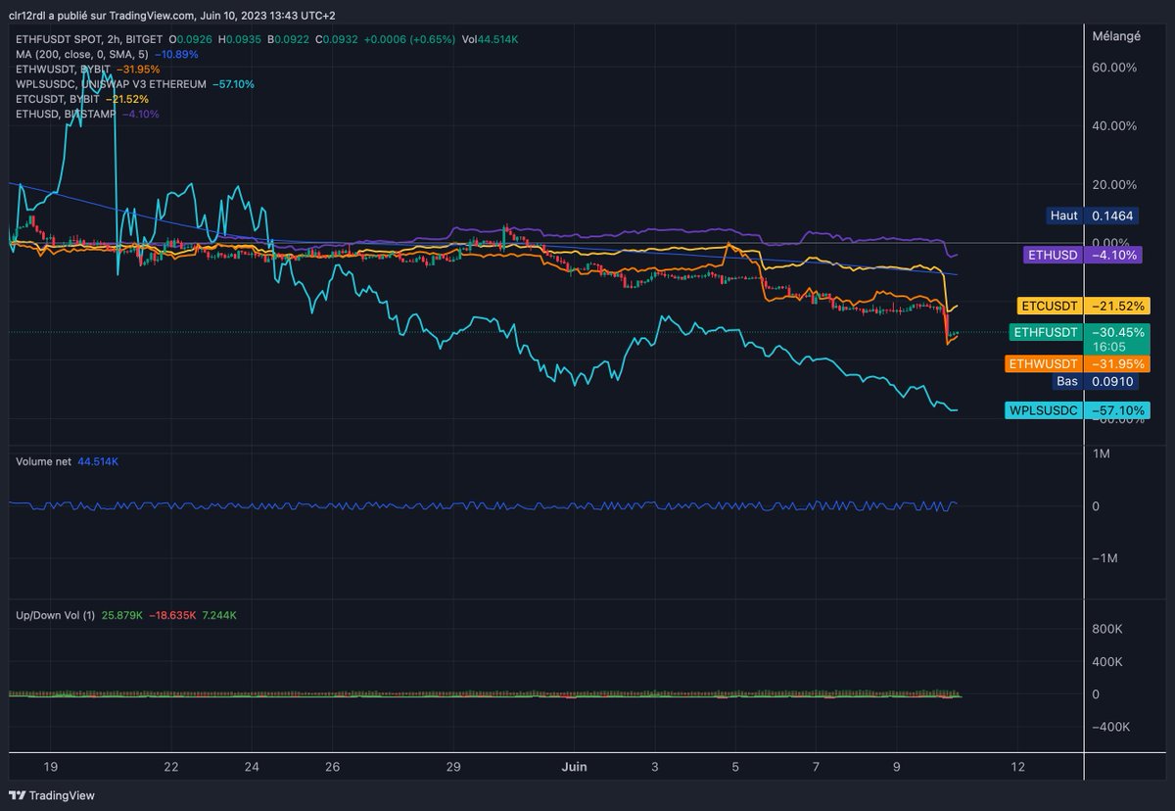1175x811 pixels.
Task: Click the 1M tick in Volume net pane
Action: (x=1101, y=454)
